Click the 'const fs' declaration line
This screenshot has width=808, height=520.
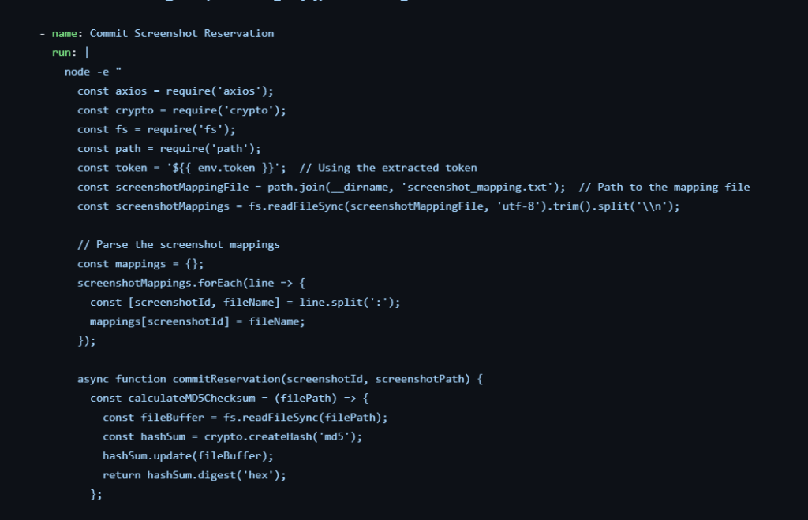tap(156, 129)
